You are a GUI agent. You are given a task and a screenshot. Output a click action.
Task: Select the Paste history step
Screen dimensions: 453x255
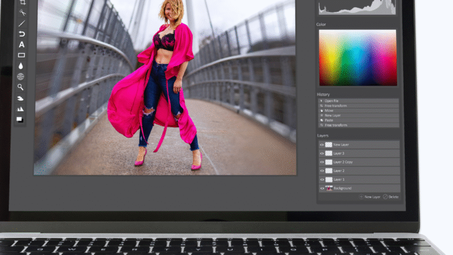358,120
